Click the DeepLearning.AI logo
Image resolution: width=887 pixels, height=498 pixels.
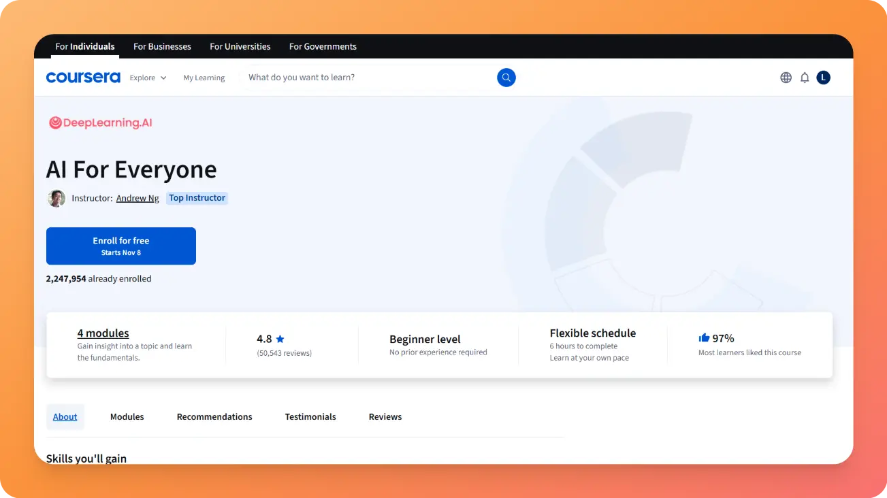pyautogui.click(x=101, y=123)
